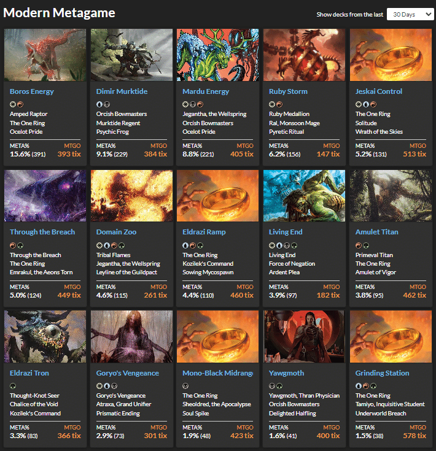Click the Boros Energy raptor artwork

45,55
